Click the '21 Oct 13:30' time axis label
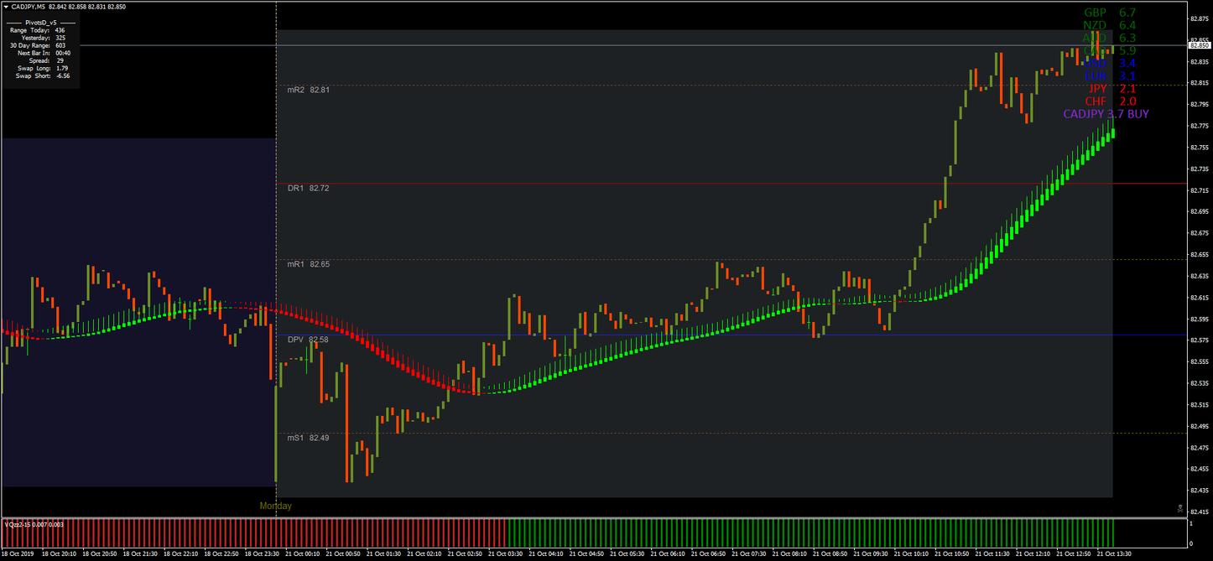 coord(1113,553)
